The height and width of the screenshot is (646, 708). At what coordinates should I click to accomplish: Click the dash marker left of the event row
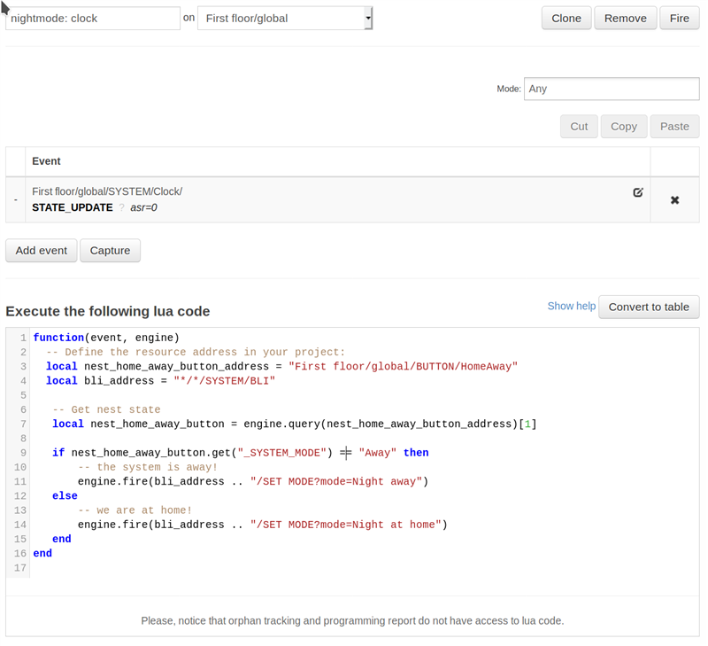pyautogui.click(x=15, y=199)
